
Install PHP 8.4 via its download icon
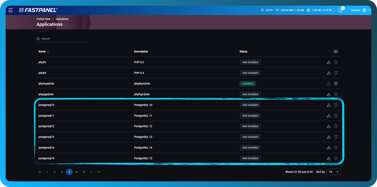[x=329, y=73]
